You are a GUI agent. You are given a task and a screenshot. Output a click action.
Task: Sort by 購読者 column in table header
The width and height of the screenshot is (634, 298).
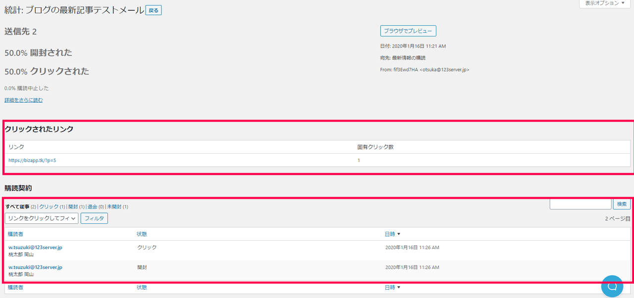(16, 234)
